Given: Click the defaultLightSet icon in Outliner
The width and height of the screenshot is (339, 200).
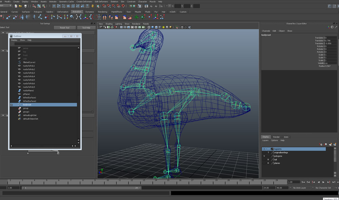Looking at the screenshot, I should 19,115.
